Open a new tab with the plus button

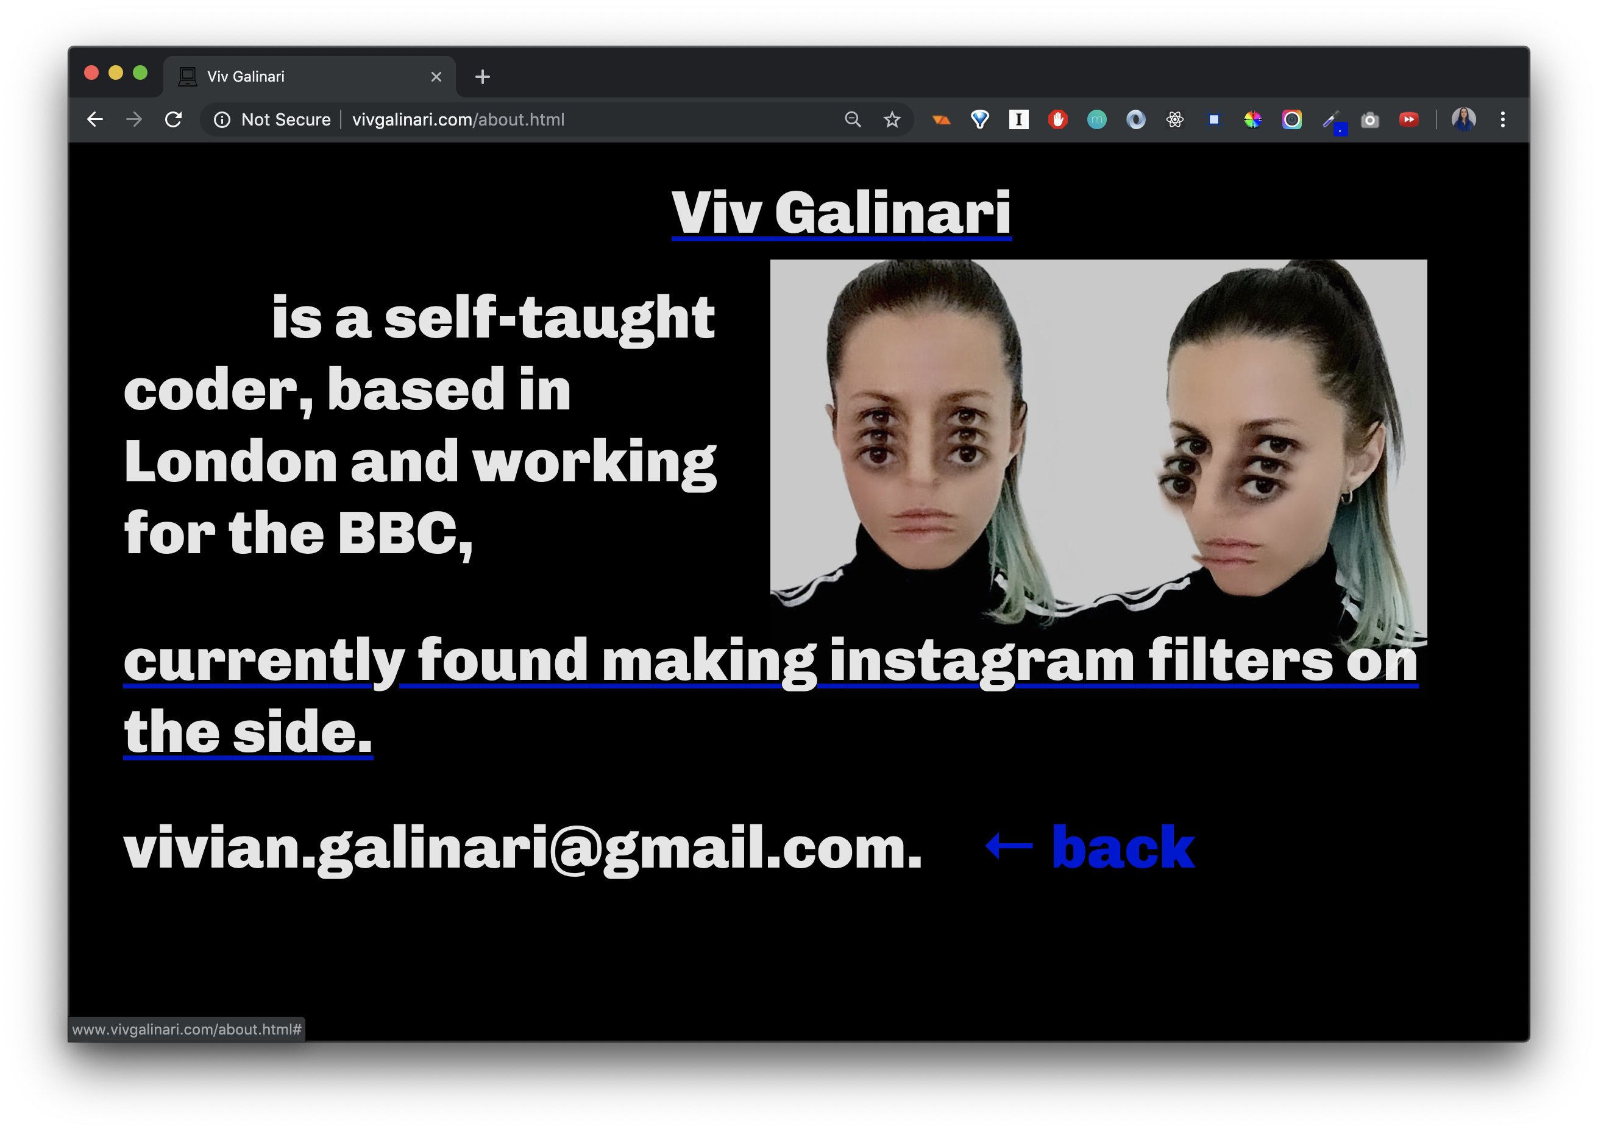coord(483,77)
